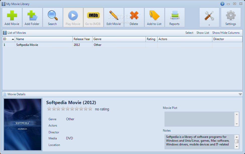Click the Add Movie green plus icon

(x=12, y=15)
